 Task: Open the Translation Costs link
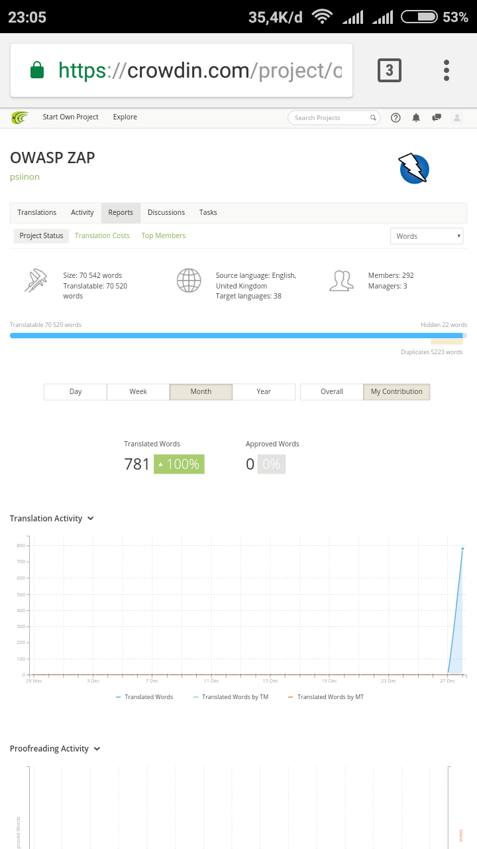[102, 235]
